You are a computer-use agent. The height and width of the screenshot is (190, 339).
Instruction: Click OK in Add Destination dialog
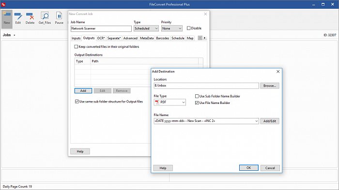[x=248, y=168]
